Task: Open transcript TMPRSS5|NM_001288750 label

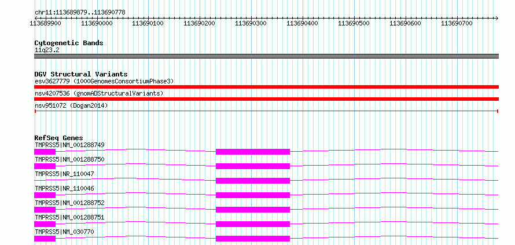Action: click(x=69, y=159)
